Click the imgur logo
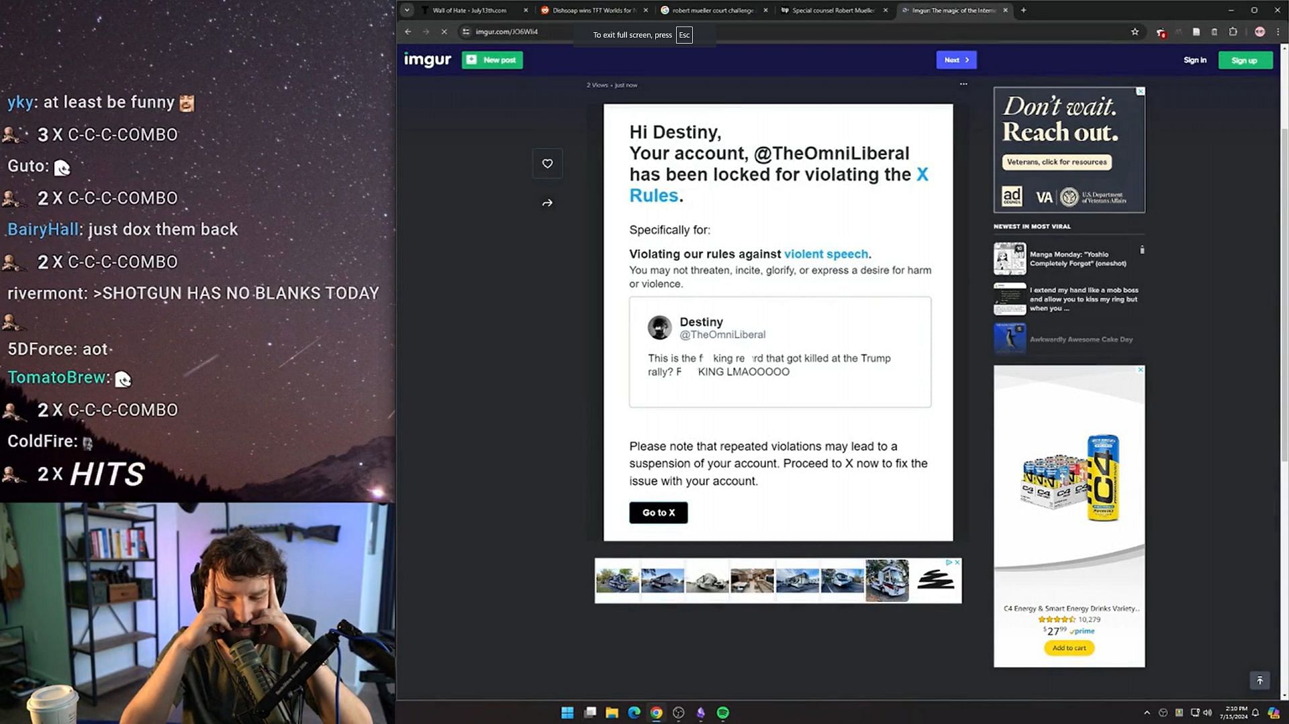The width and height of the screenshot is (1289, 724). pos(428,60)
